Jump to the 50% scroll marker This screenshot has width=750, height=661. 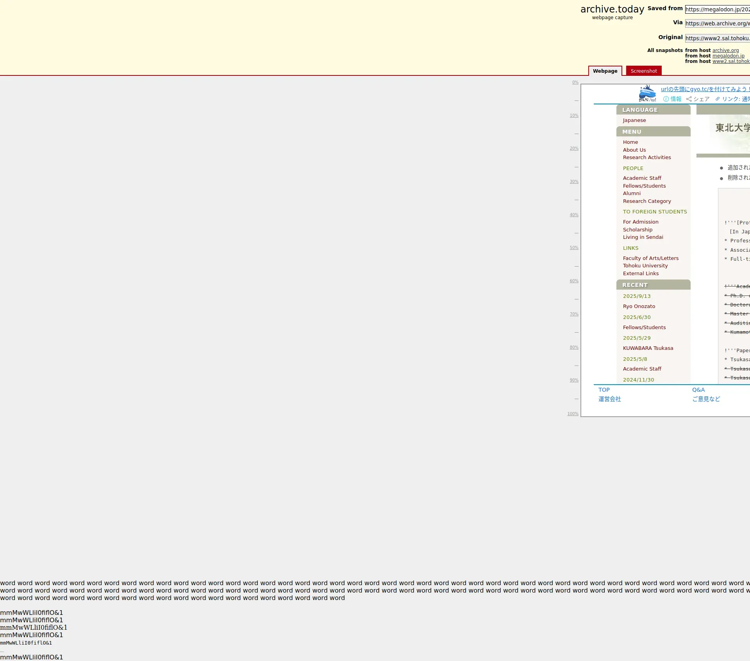(x=574, y=248)
